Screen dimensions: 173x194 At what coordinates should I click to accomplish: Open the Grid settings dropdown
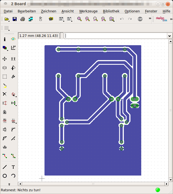click(7, 28)
